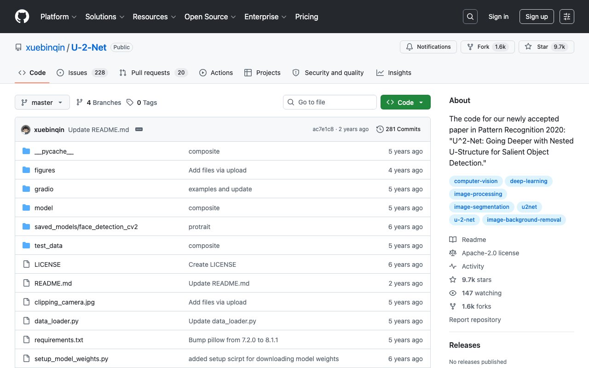
Task: Select the image-segmentation topic tag
Action: (482, 207)
